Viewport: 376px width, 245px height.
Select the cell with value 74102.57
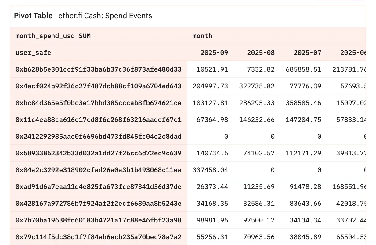pos(259,153)
